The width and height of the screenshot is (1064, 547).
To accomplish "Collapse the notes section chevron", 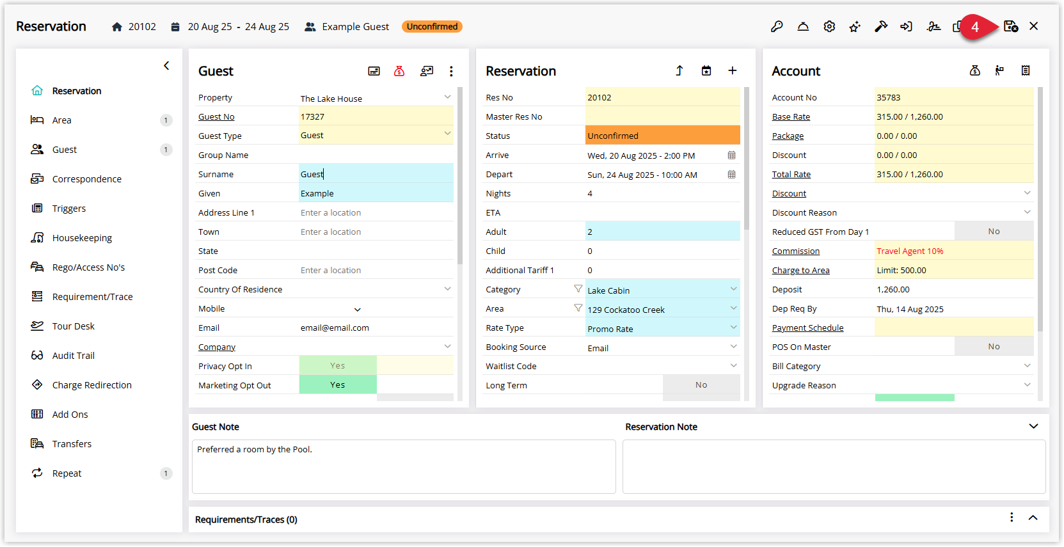I will (x=1033, y=426).
